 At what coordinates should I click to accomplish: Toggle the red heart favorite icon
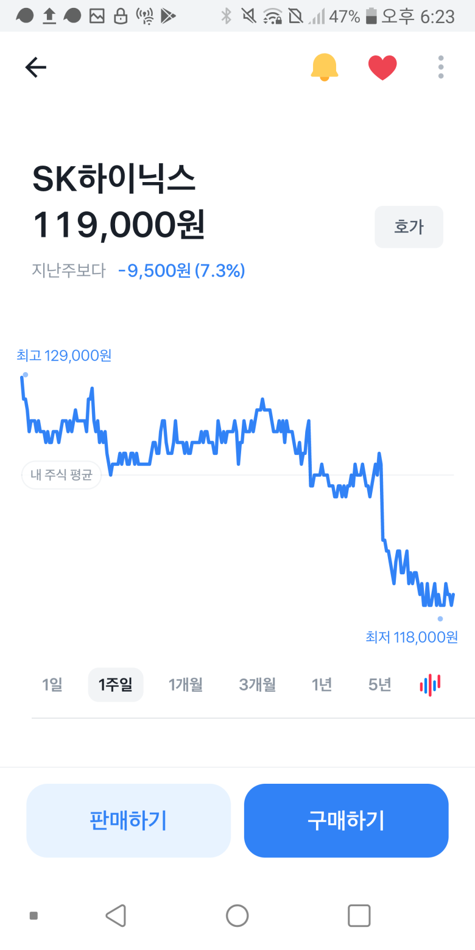[x=382, y=68]
